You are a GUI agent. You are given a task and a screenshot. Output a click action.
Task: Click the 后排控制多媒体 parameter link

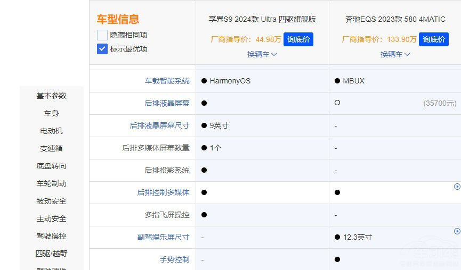pos(163,192)
